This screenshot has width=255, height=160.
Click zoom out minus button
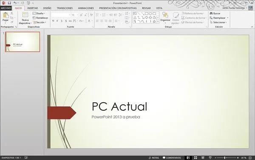[x=215, y=158]
